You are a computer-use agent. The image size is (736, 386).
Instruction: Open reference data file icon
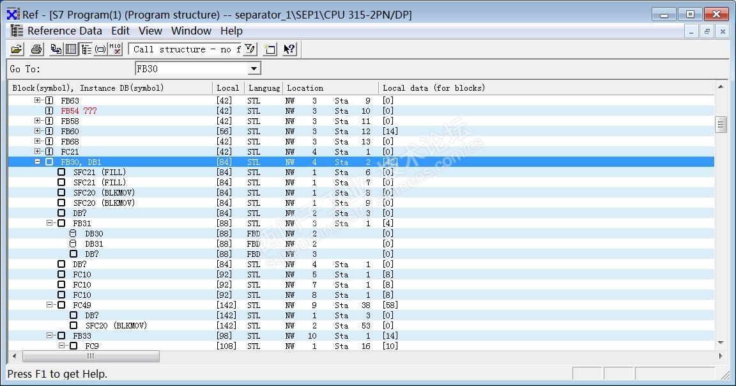(17, 49)
